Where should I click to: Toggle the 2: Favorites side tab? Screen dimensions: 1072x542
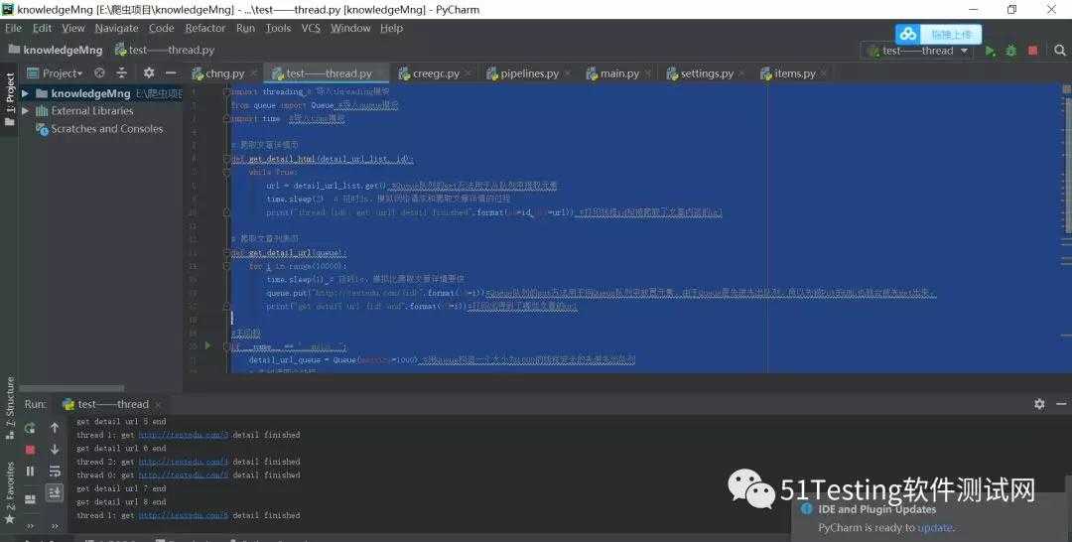click(10, 493)
